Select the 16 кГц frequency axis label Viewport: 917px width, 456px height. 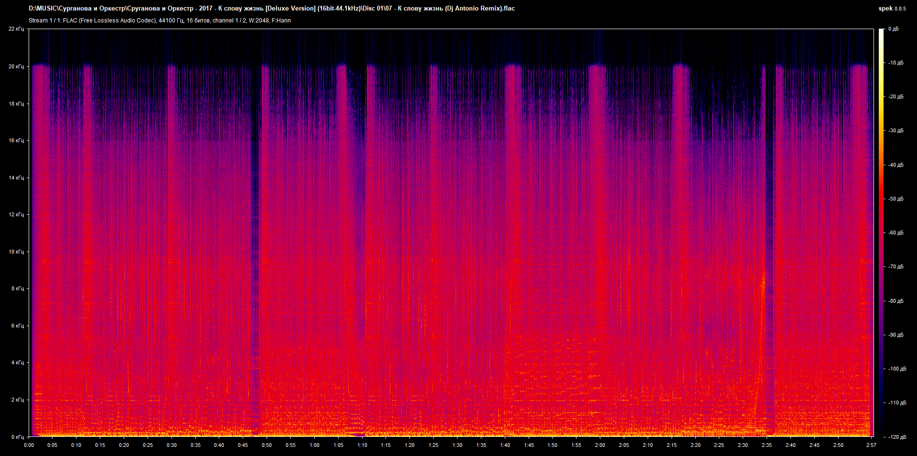[16, 140]
